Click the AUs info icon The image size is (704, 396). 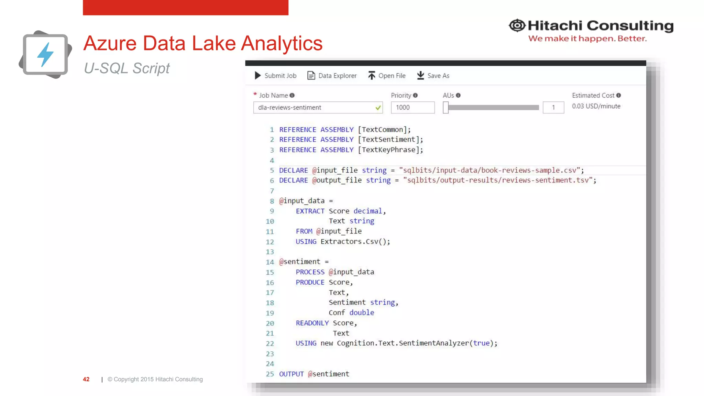458,96
